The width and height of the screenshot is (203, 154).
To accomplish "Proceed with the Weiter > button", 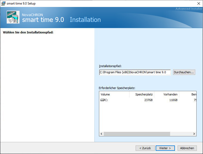I will coord(165,148).
